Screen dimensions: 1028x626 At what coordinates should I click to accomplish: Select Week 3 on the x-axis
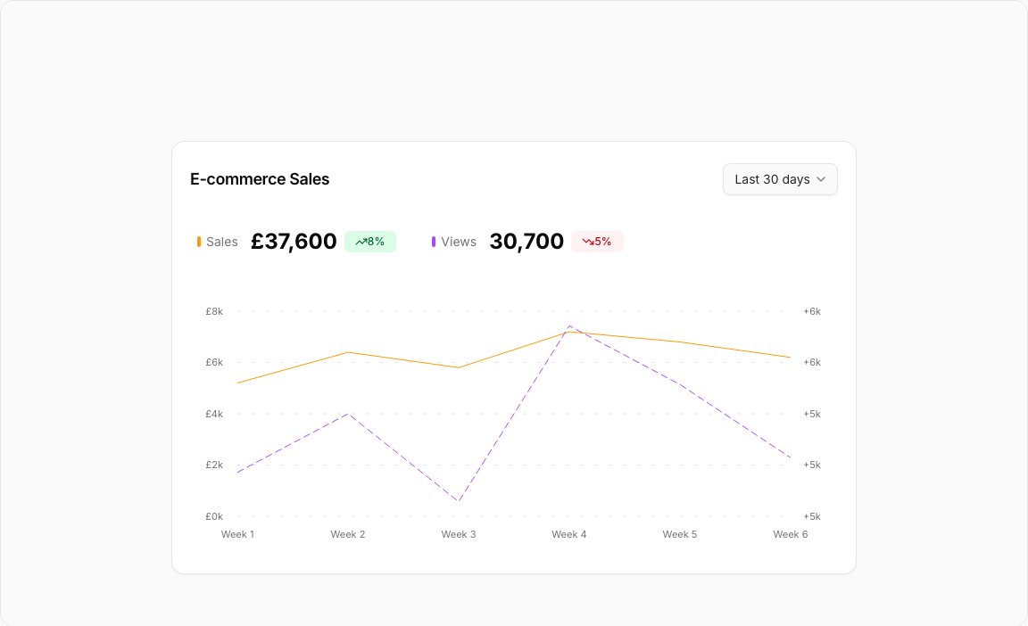point(459,534)
